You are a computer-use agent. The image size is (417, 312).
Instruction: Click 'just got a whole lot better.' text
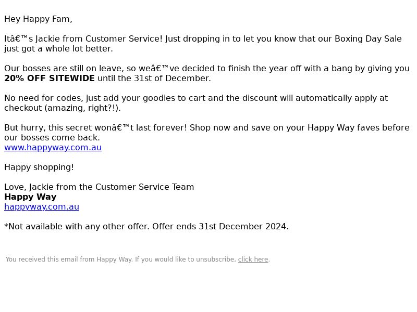pos(58,48)
